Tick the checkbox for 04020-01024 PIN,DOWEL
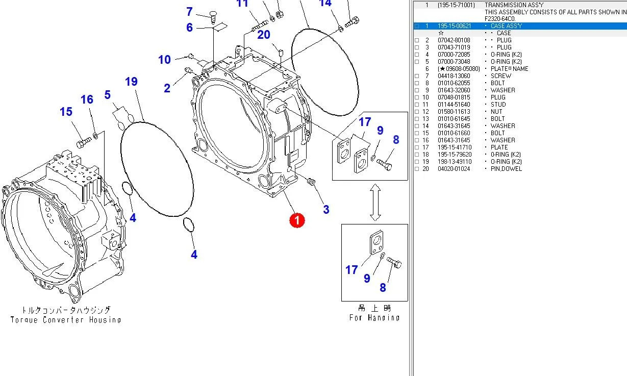Screen dimensions: 627x376 point(417,169)
